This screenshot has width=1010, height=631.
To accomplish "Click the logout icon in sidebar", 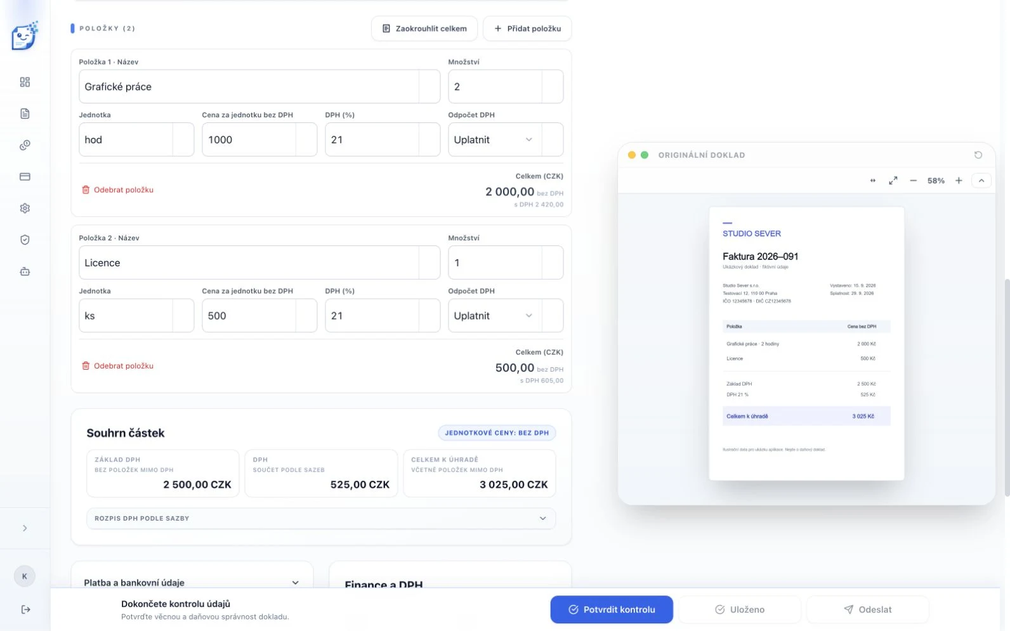I will [25, 609].
